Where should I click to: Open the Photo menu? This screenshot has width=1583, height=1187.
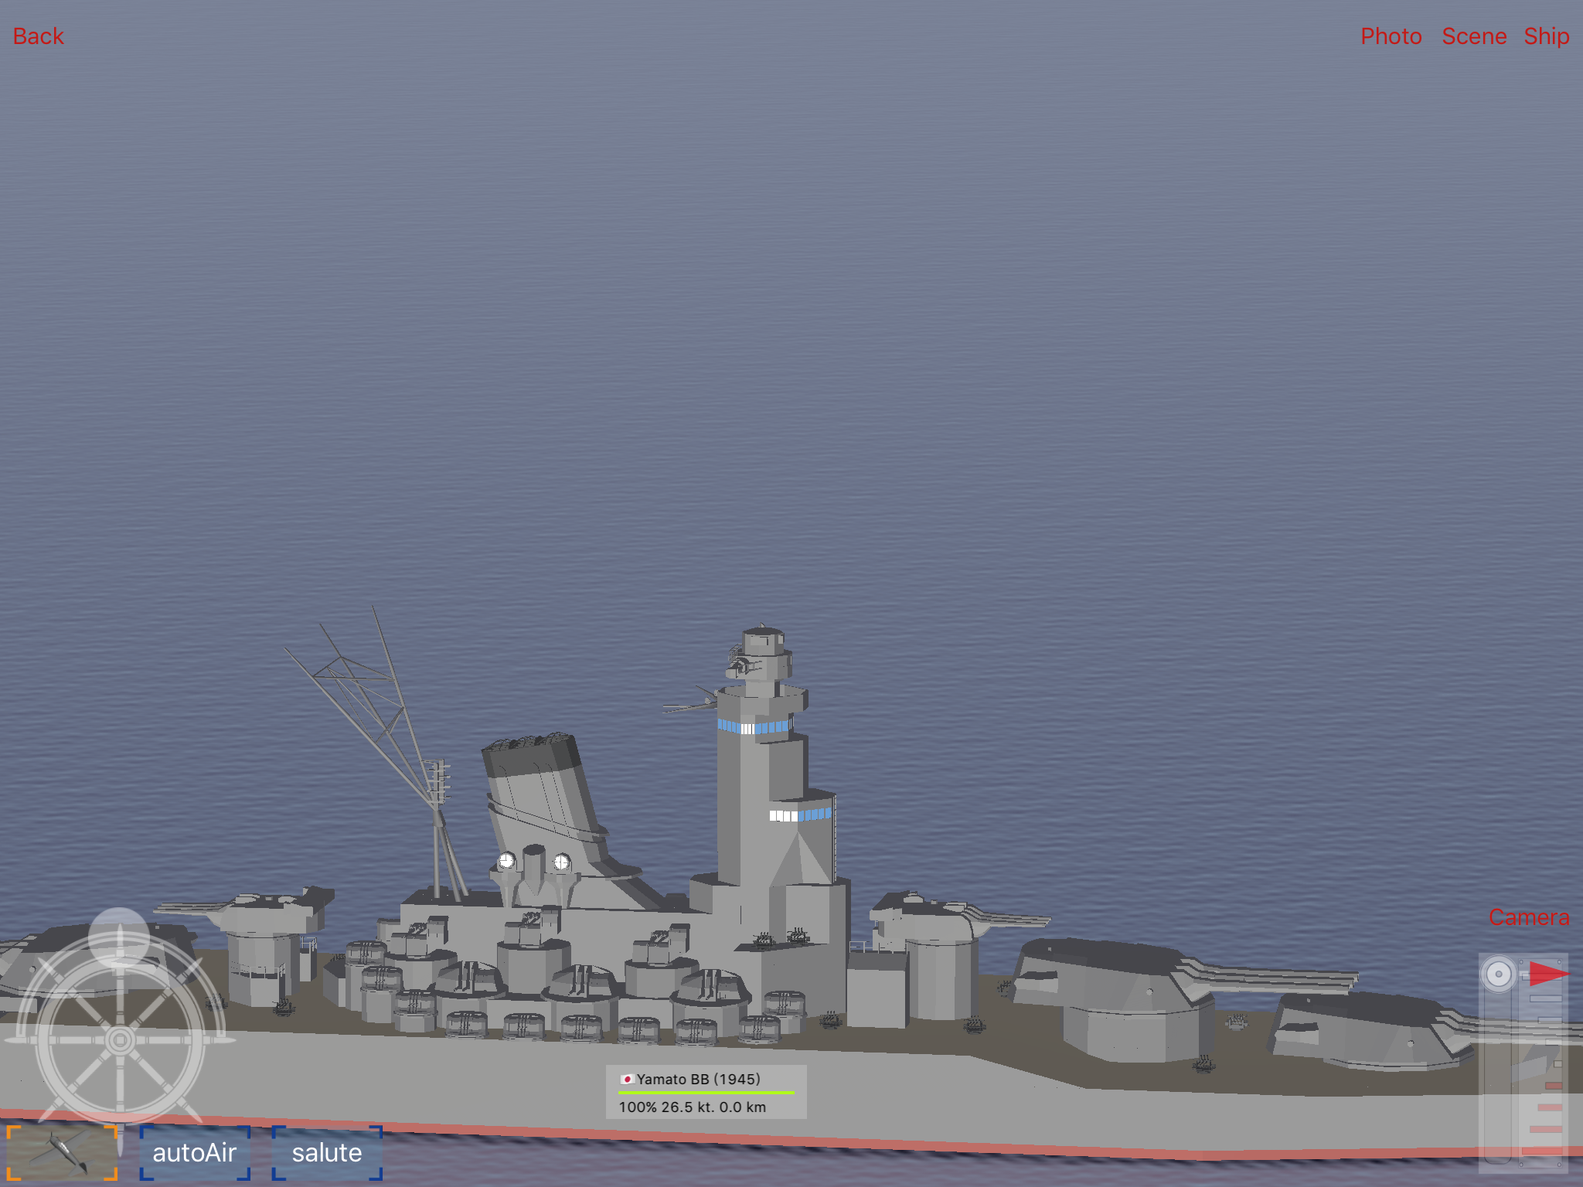(1391, 36)
